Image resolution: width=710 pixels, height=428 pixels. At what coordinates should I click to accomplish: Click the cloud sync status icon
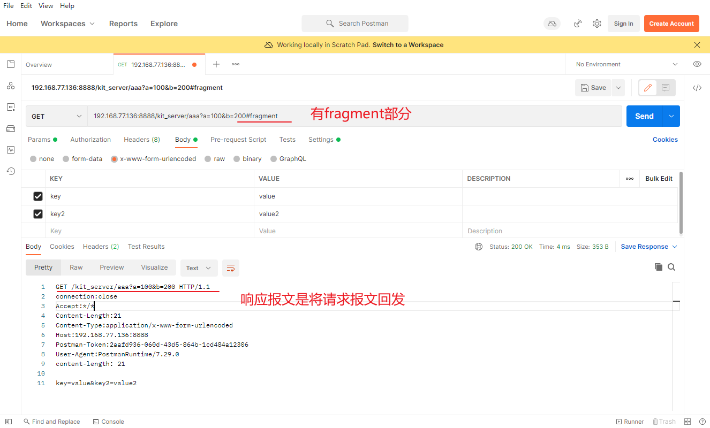pyautogui.click(x=552, y=24)
